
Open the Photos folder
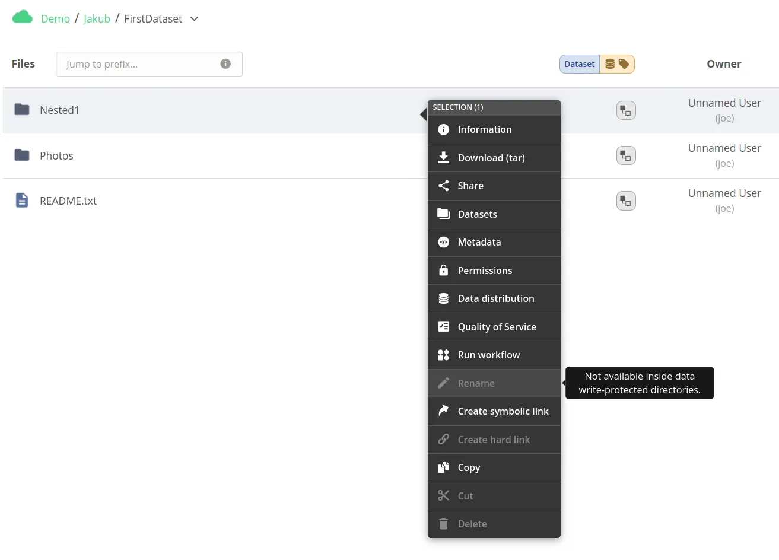[x=56, y=155]
